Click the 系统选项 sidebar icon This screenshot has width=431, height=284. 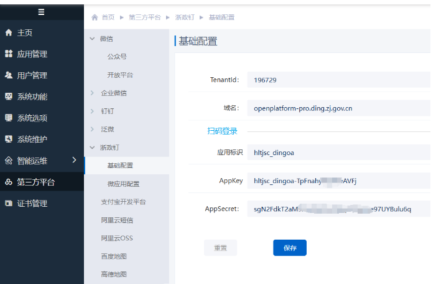9,118
